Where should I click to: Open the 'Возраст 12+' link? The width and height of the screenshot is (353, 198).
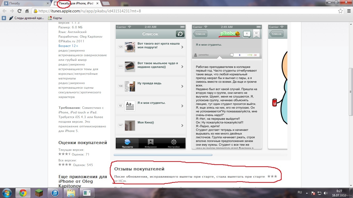coord(68,46)
